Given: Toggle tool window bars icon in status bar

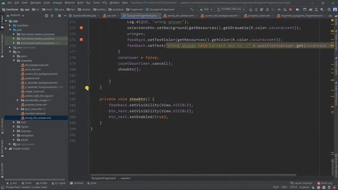Looking at the screenshot, I should pos(2,187).
